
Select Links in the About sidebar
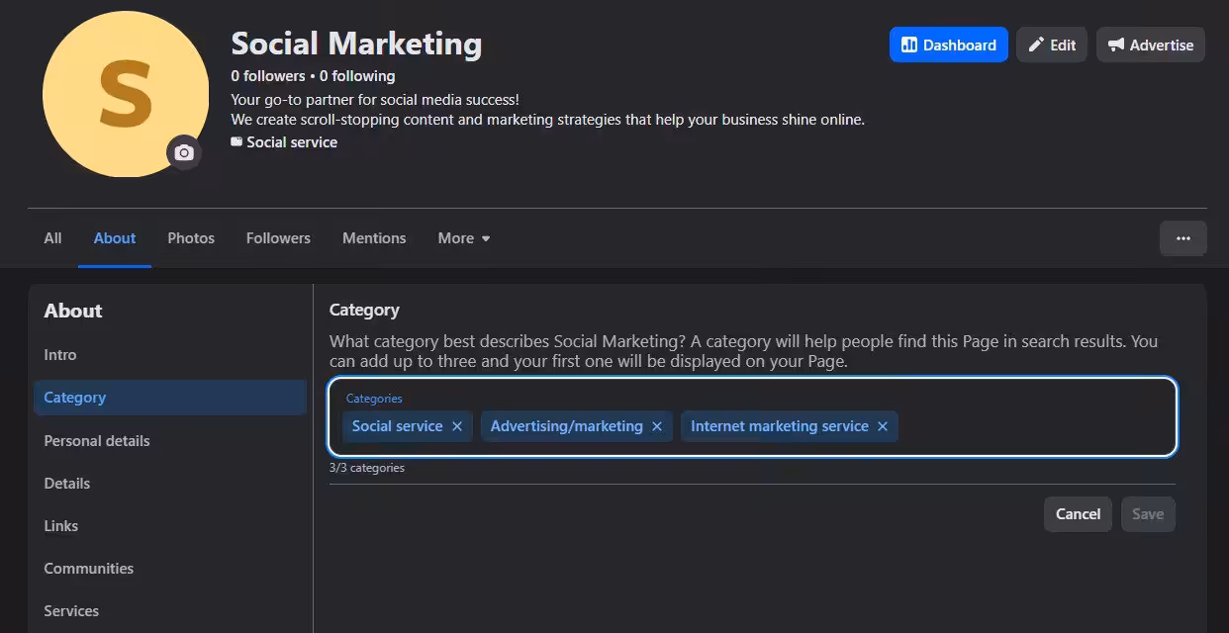[x=60, y=526]
